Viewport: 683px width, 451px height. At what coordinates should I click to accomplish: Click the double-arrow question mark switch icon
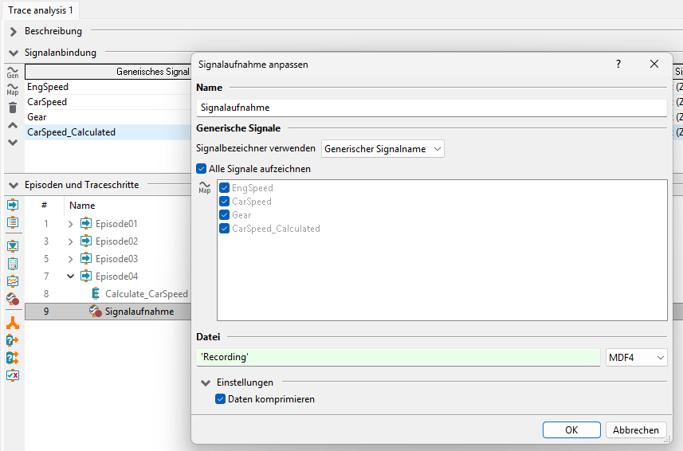pos(13,358)
